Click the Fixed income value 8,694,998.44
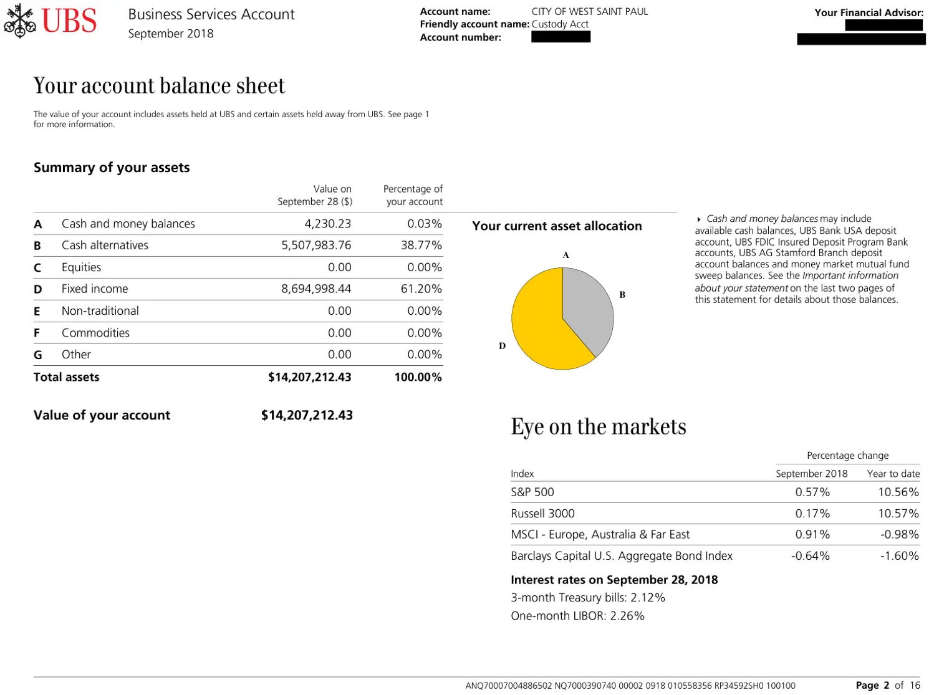 point(316,289)
